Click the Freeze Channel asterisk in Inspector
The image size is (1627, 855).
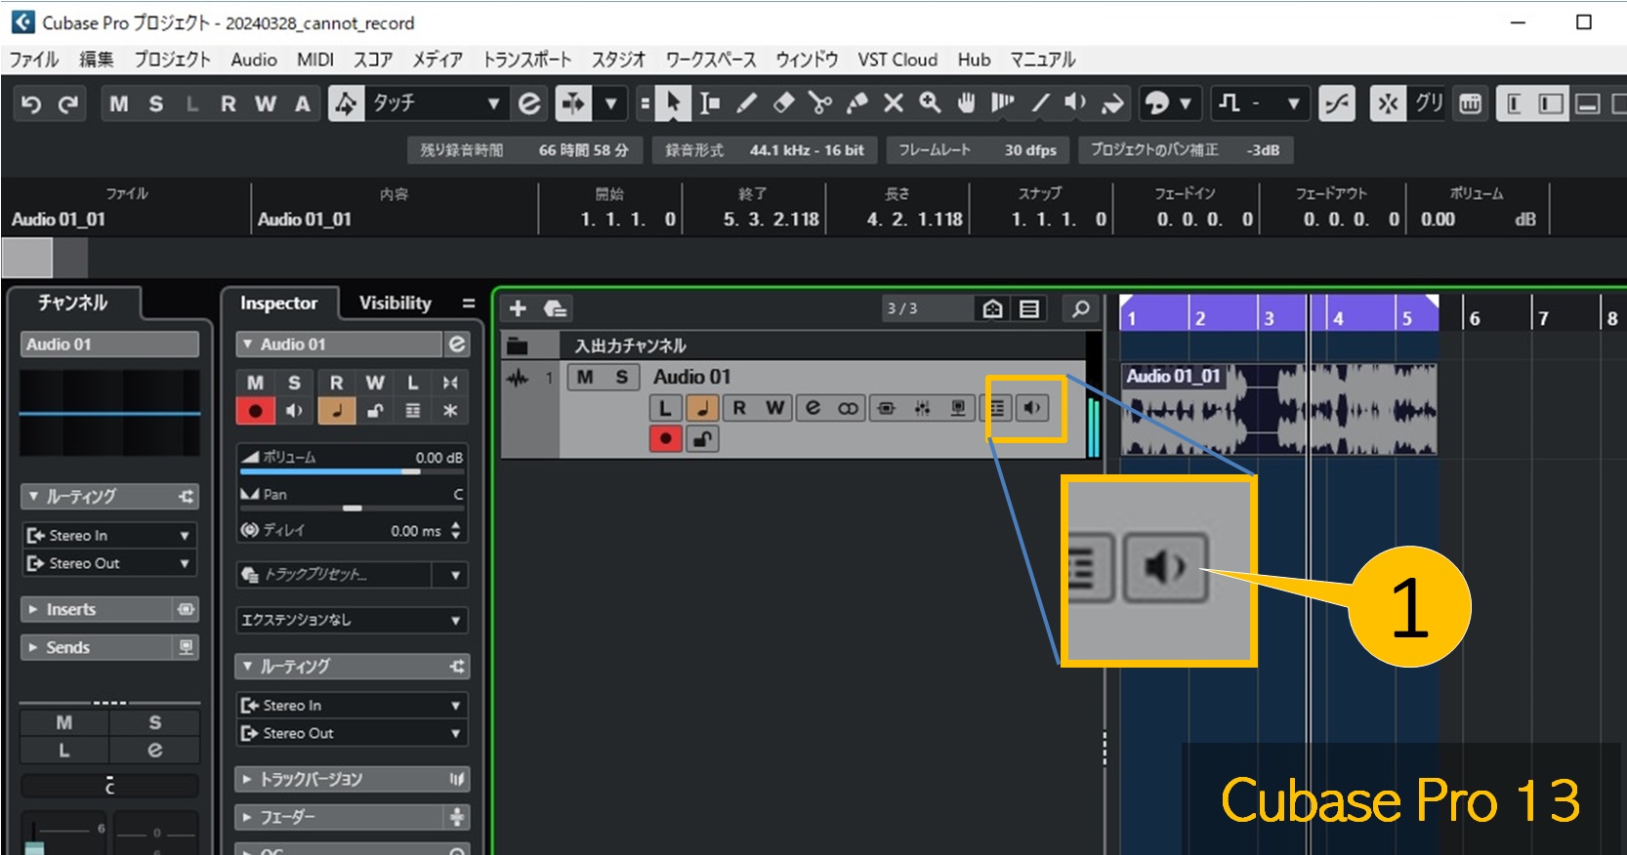[x=450, y=411]
